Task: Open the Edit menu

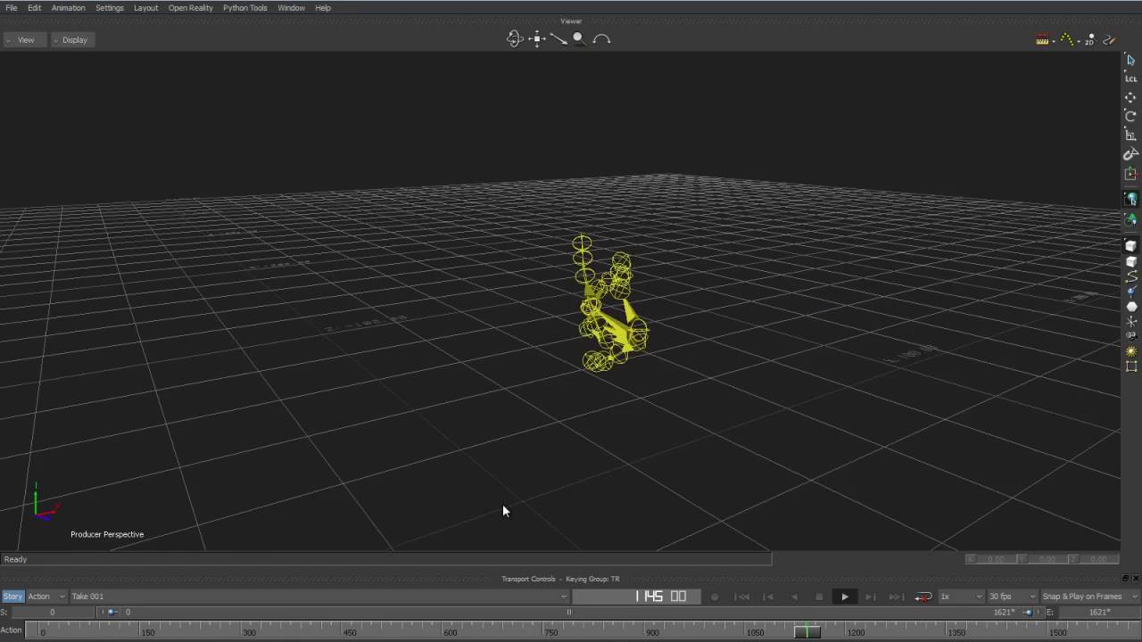Action: 34,8
